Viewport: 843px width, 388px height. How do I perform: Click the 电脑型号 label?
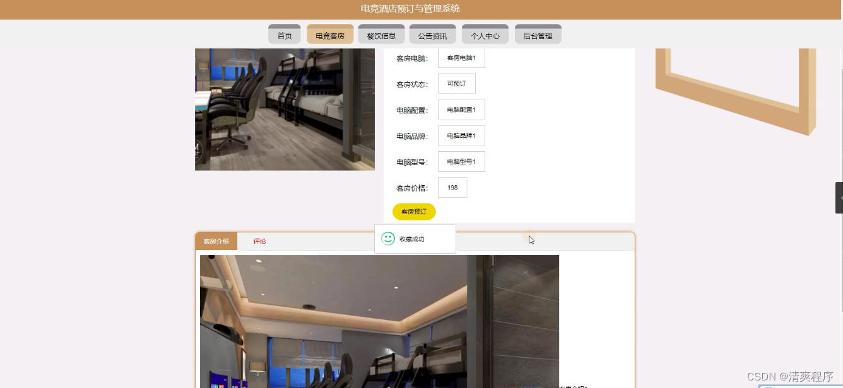click(412, 162)
